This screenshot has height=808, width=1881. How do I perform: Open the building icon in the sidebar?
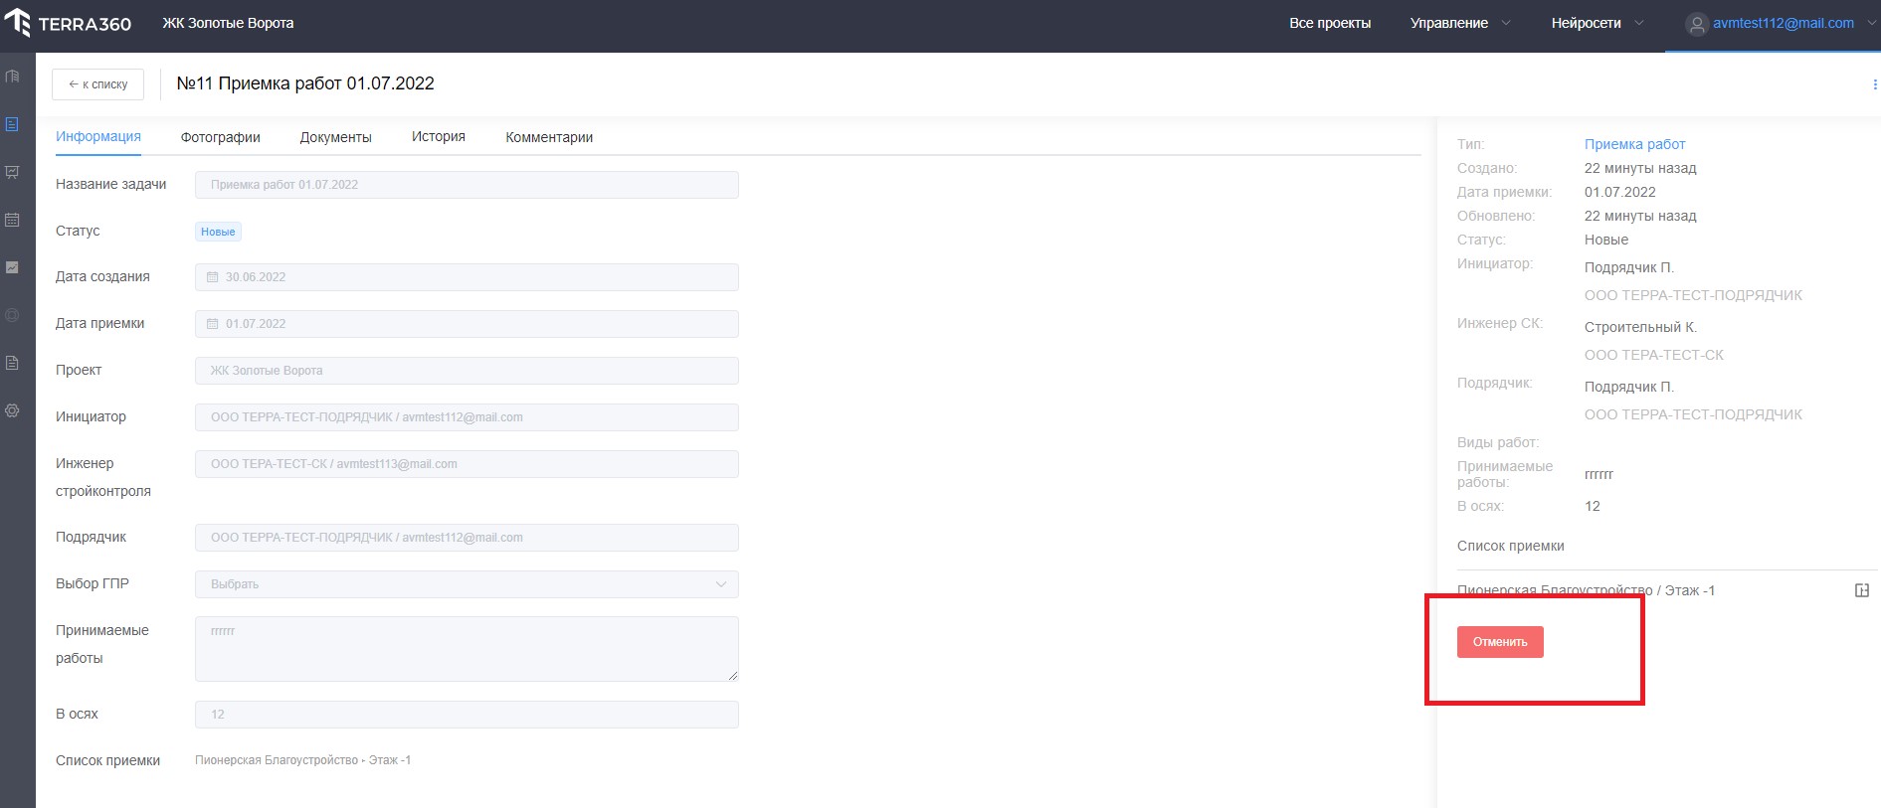coord(12,77)
